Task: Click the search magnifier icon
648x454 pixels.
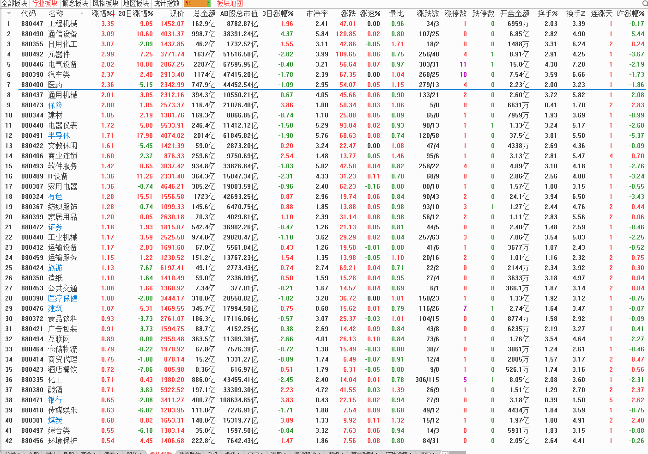Action: [x=644, y=4]
